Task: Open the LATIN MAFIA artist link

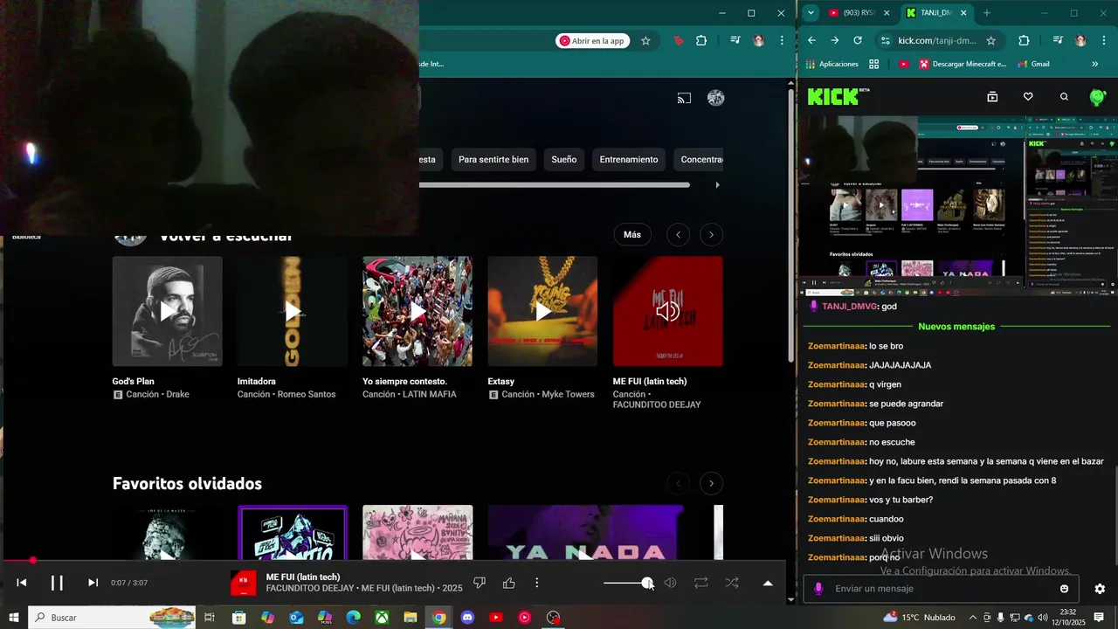Action: point(430,394)
